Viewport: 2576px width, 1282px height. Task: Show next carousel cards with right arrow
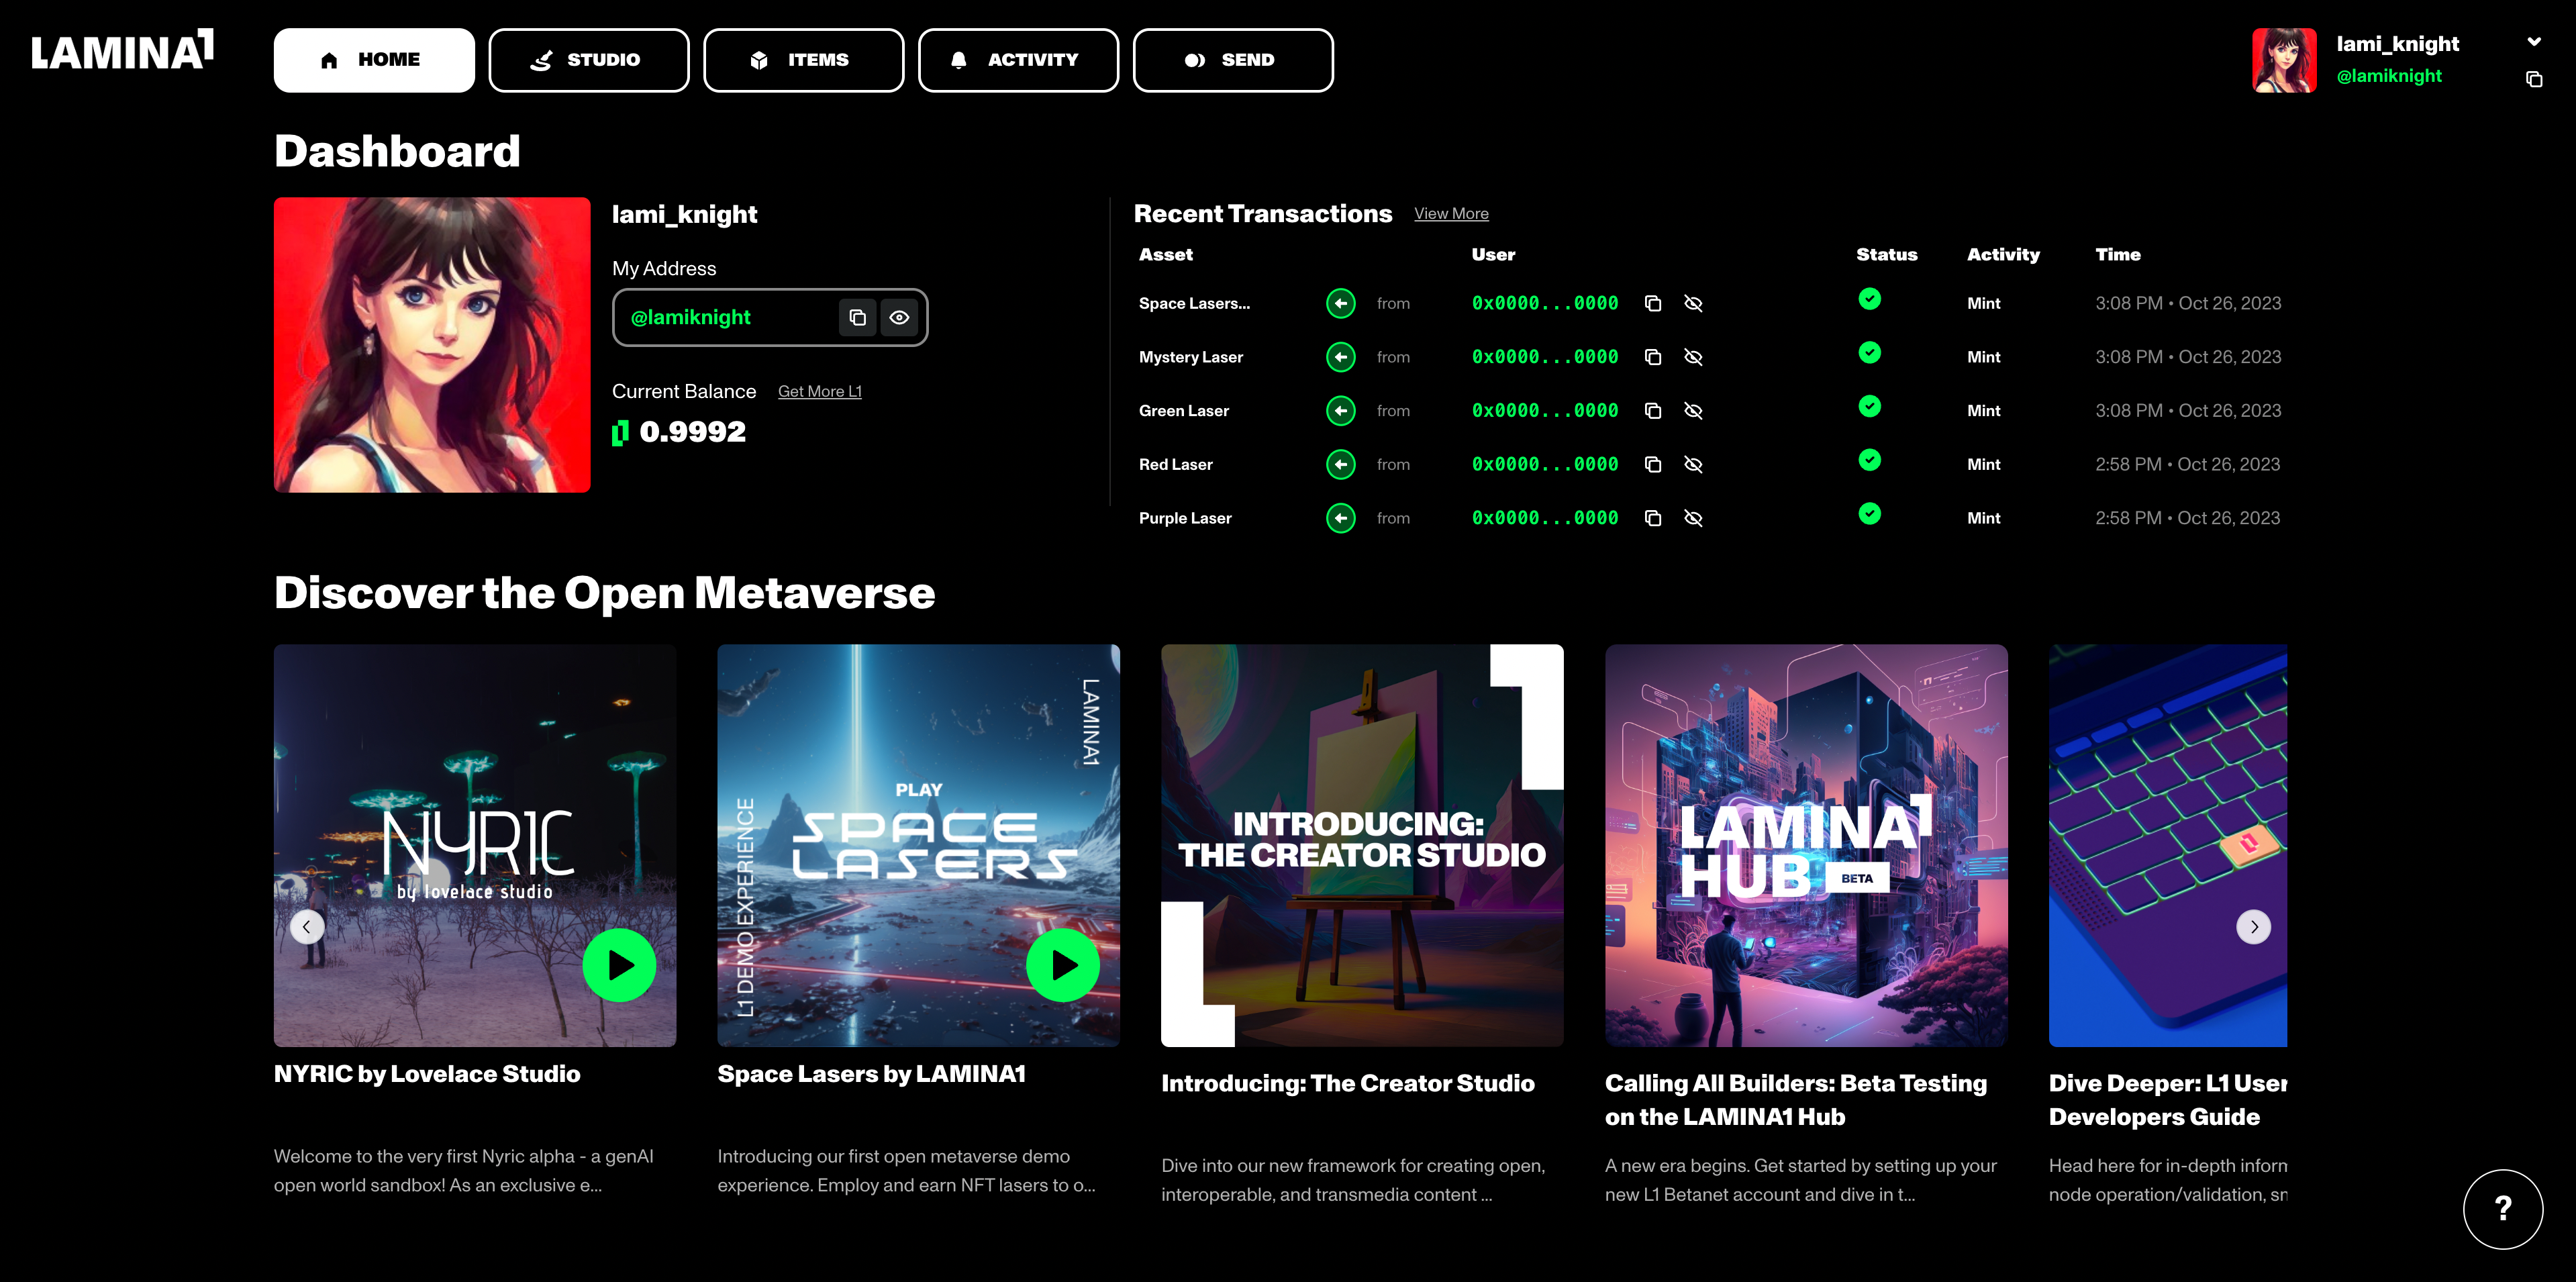(x=2253, y=927)
